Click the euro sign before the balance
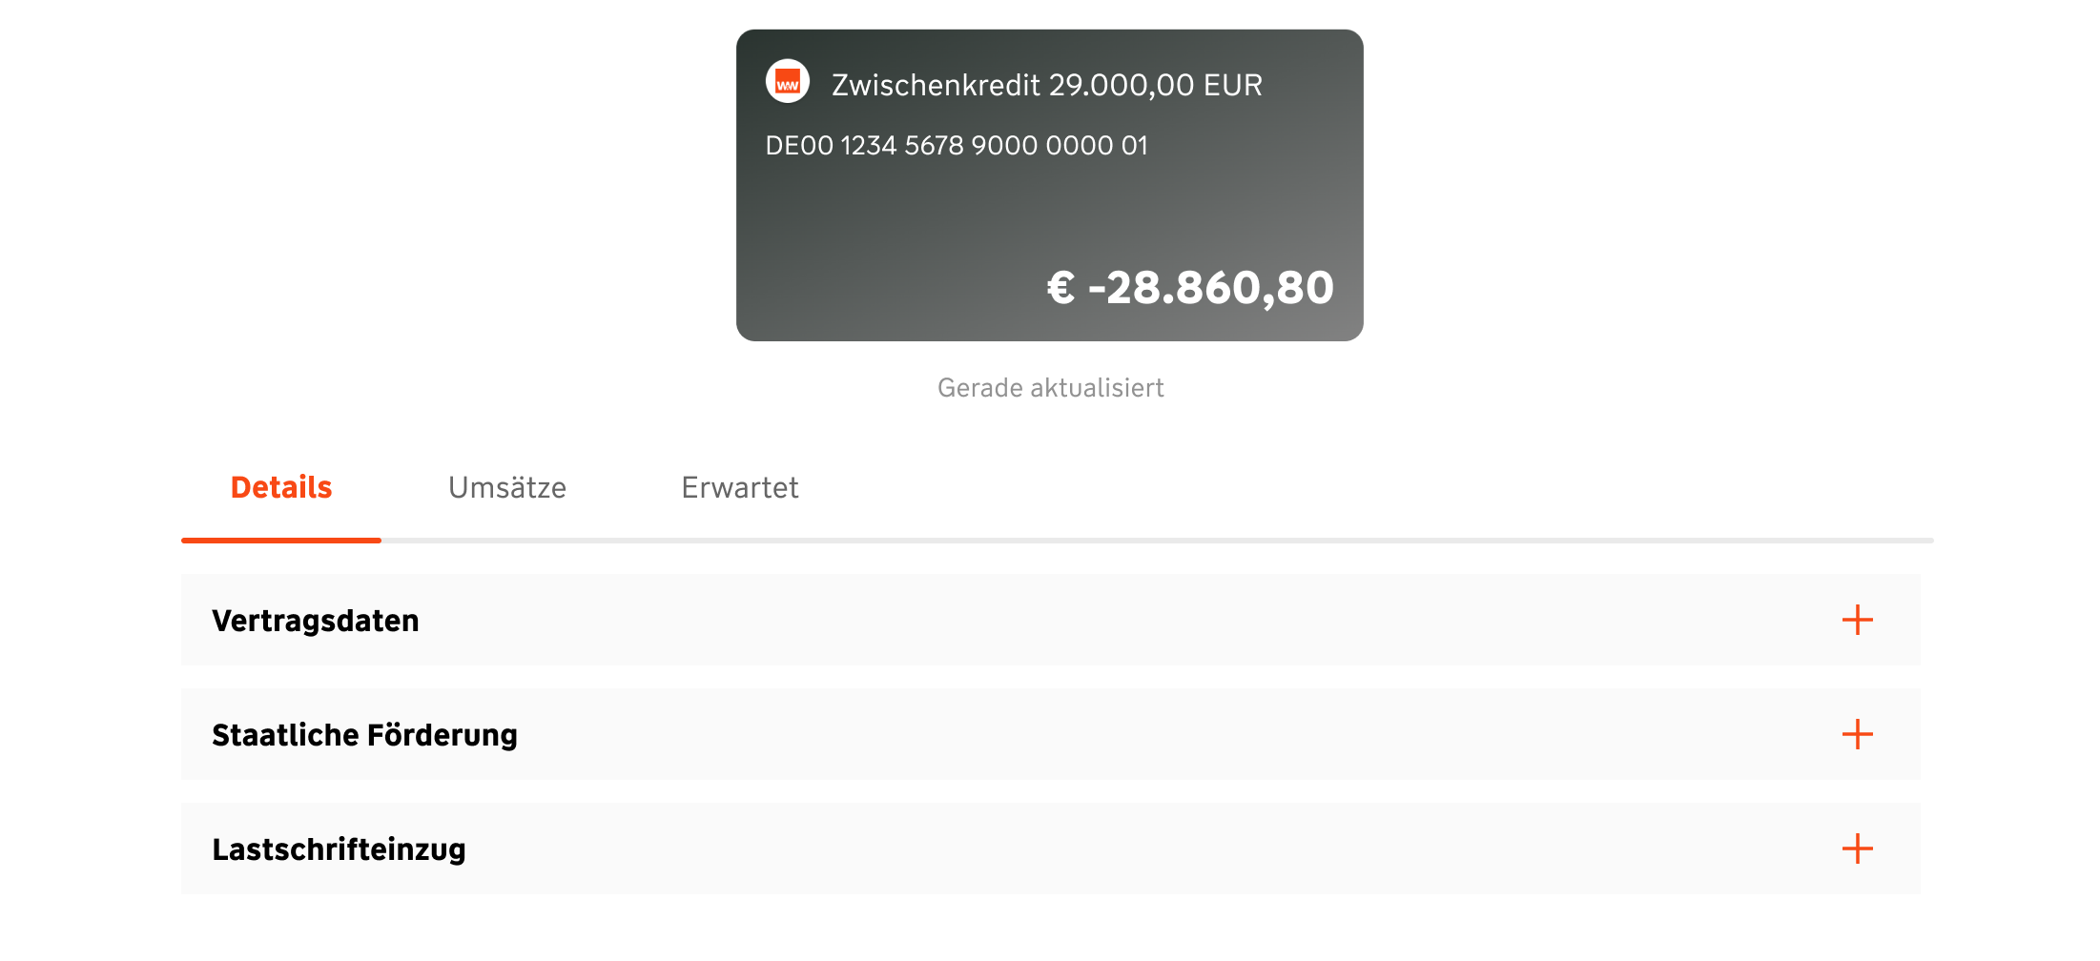Viewport: 2100px width, 961px height. (1060, 288)
